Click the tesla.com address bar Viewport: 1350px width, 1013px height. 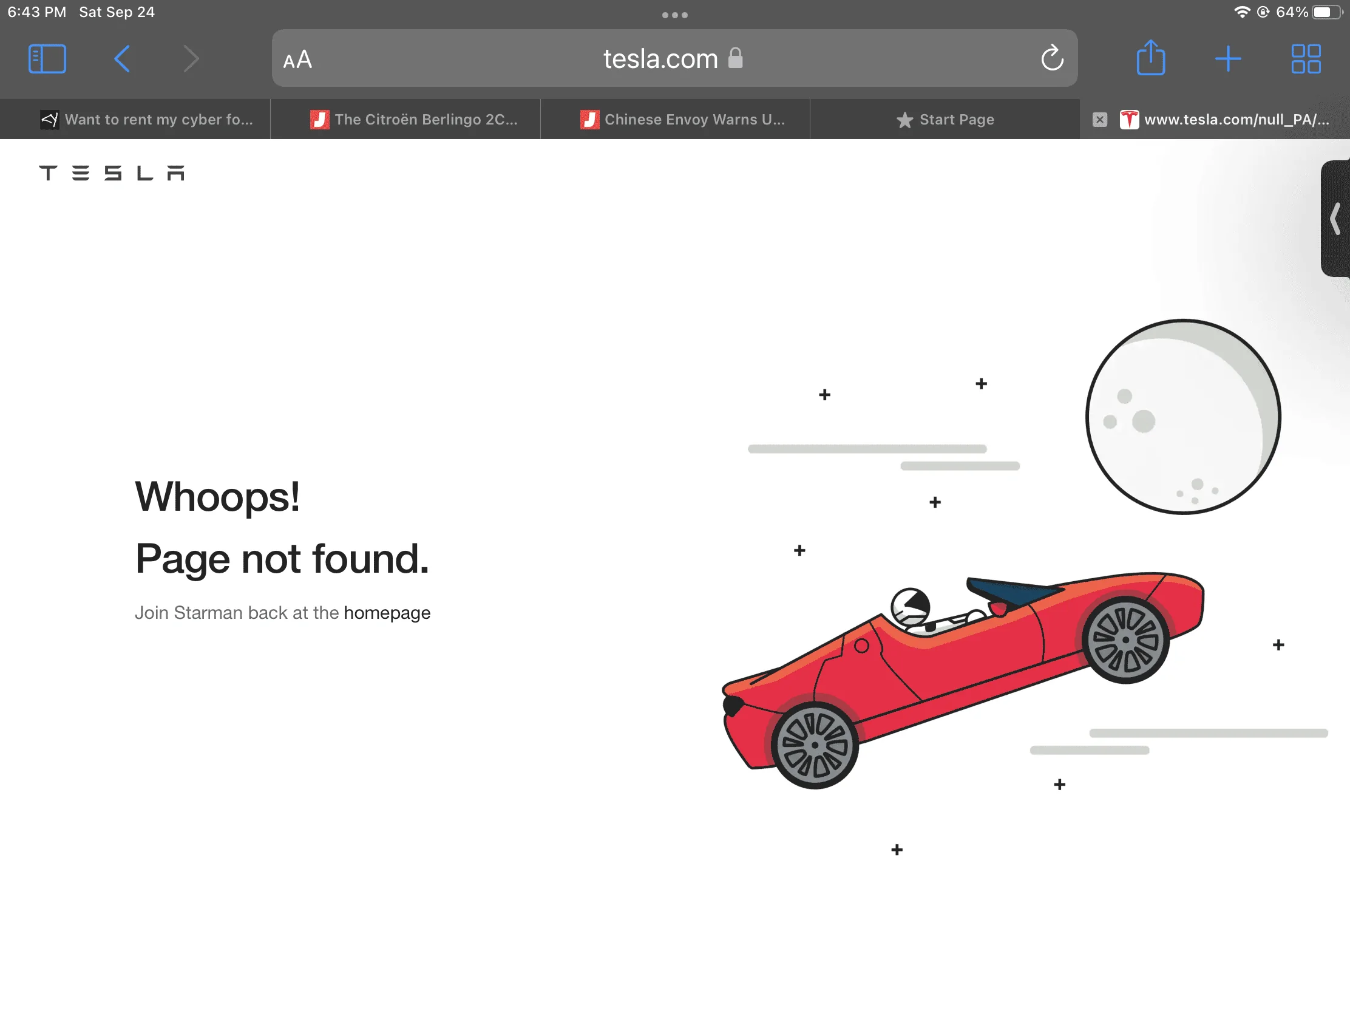click(x=674, y=59)
